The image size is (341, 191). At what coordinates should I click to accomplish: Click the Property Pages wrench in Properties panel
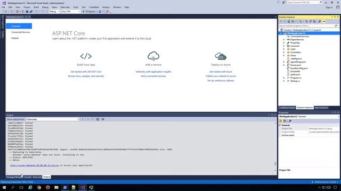tap(290, 121)
